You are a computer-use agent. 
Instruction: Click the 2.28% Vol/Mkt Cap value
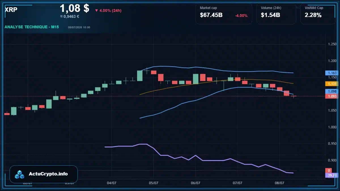click(313, 15)
